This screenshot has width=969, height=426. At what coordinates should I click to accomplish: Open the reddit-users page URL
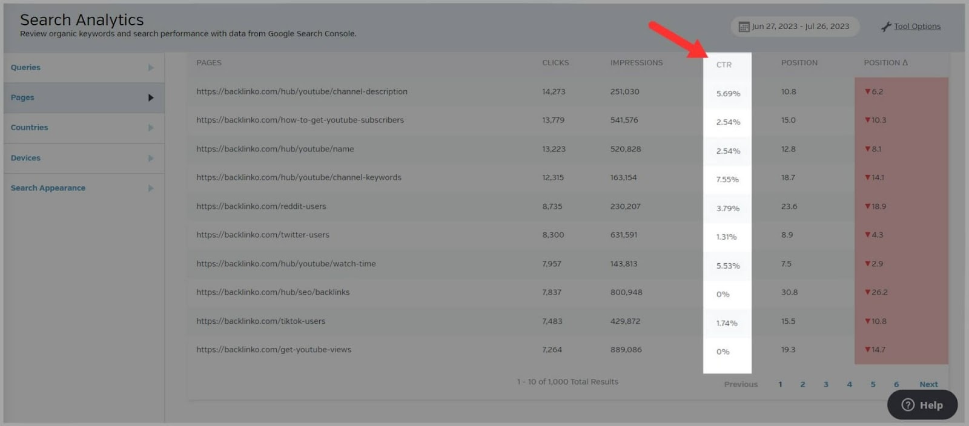[x=261, y=206]
